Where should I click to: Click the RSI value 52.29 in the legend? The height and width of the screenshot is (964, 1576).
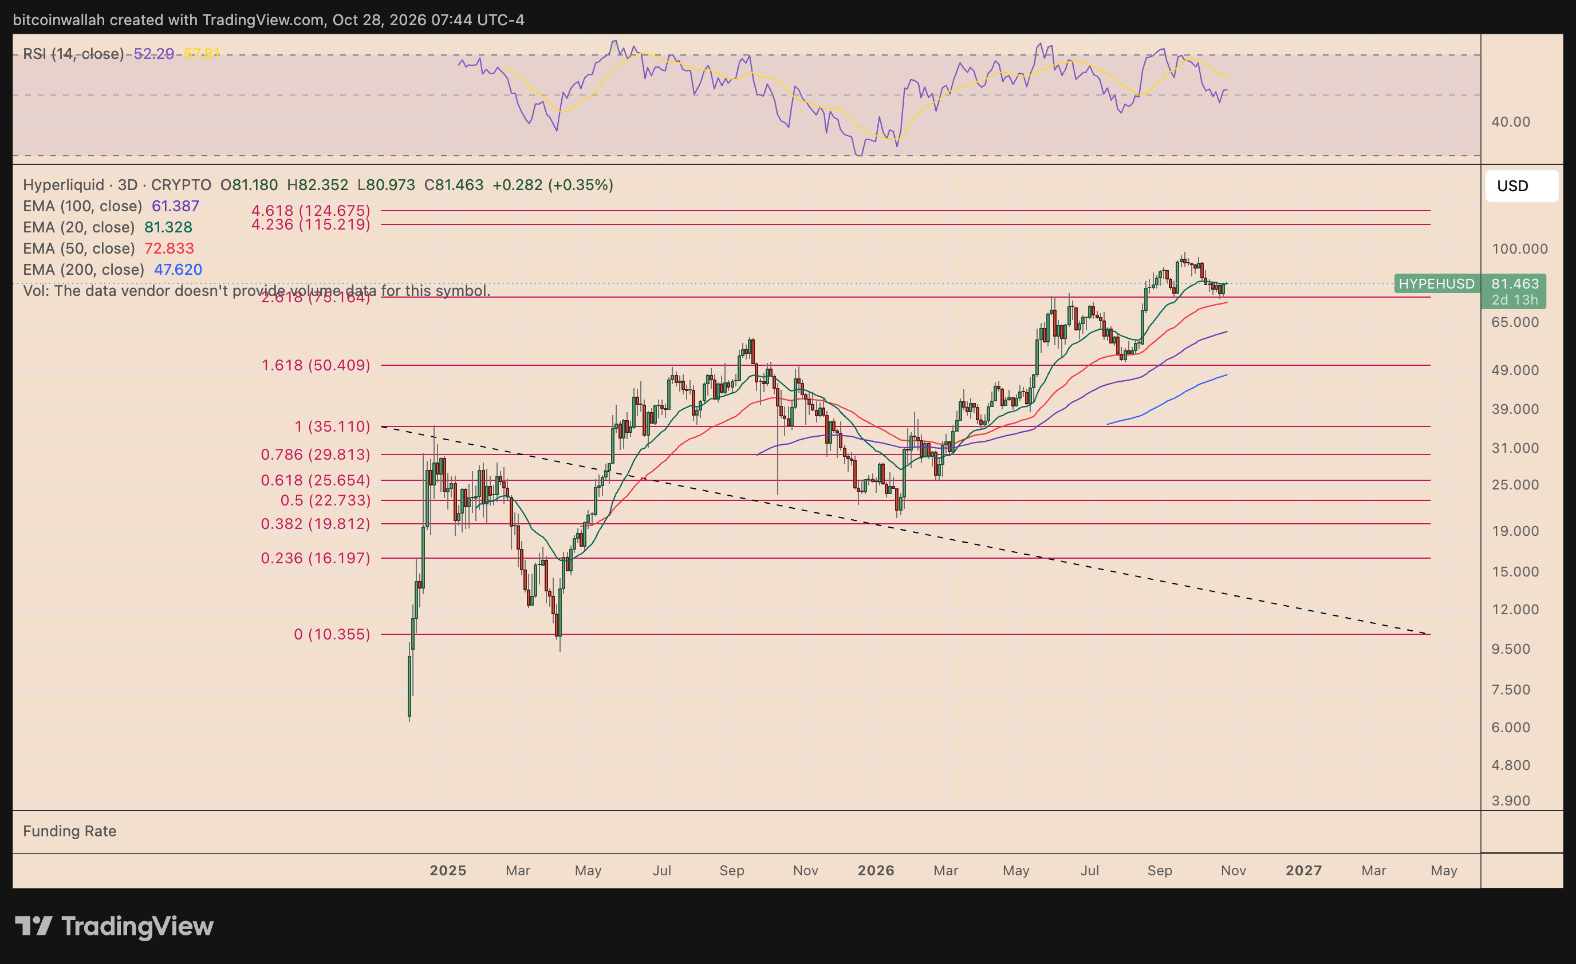point(153,54)
